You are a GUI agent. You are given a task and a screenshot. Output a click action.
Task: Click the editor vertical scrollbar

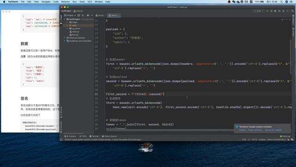coord(290,57)
